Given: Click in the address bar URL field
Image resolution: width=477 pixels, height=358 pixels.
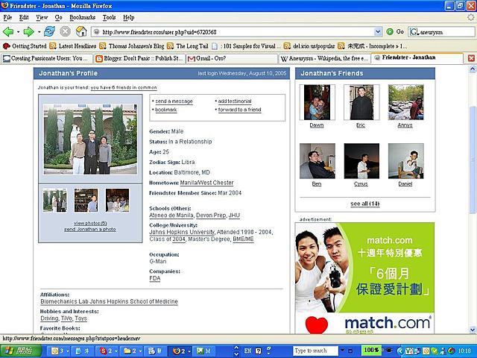Looking at the screenshot, I should click(x=233, y=31).
